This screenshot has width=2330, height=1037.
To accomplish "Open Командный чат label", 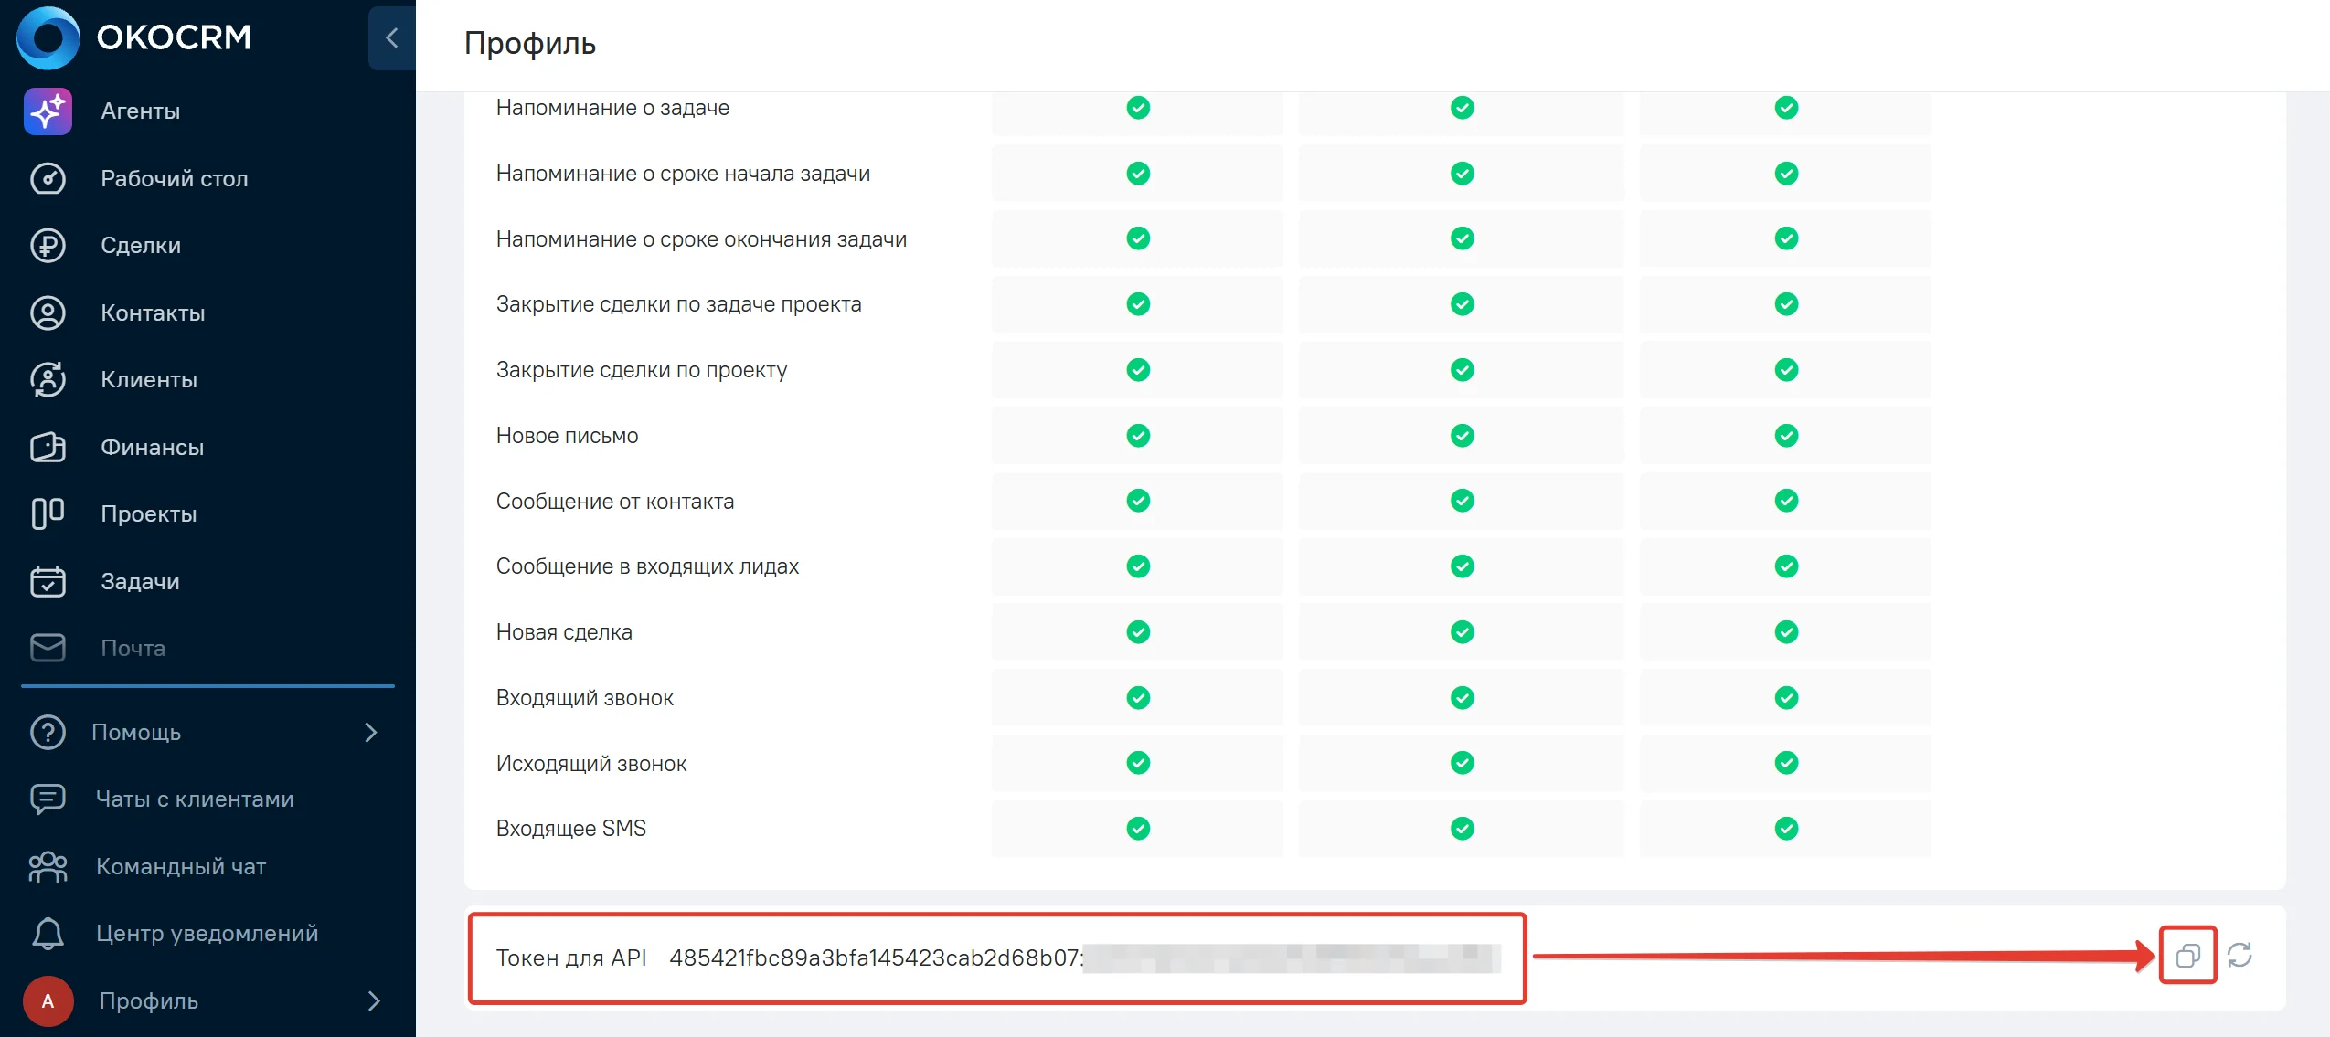I will coord(181,867).
